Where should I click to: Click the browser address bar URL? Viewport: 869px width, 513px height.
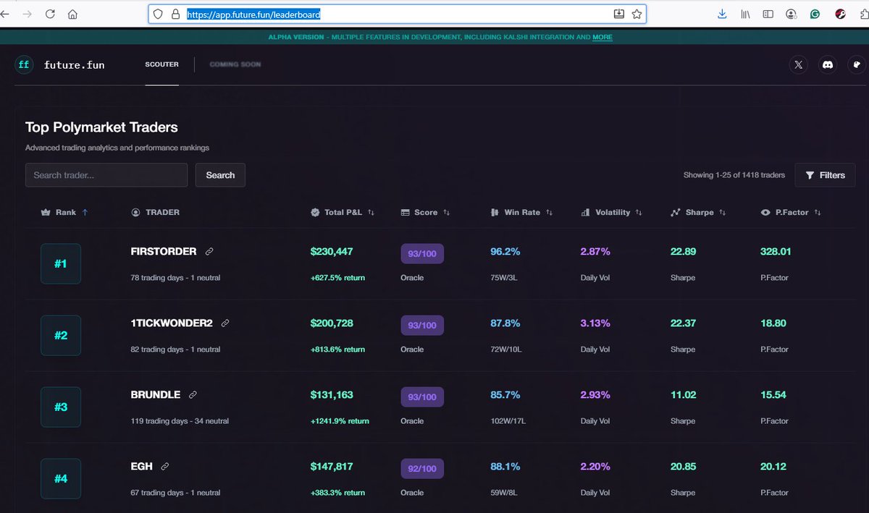tap(253, 14)
